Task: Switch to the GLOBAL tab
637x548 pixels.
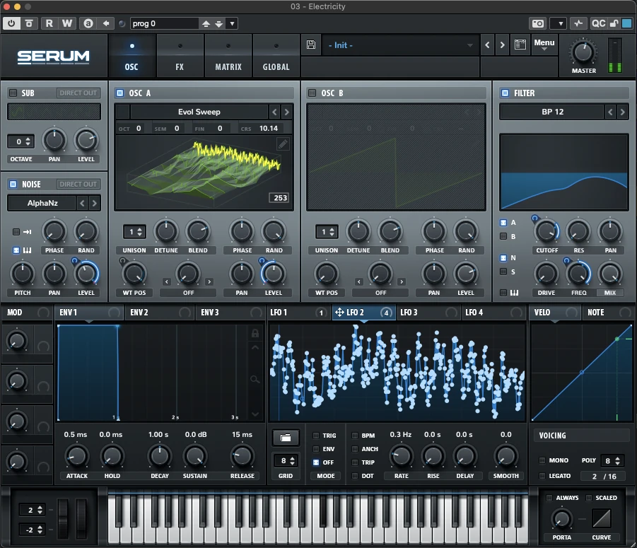Action: [x=276, y=56]
